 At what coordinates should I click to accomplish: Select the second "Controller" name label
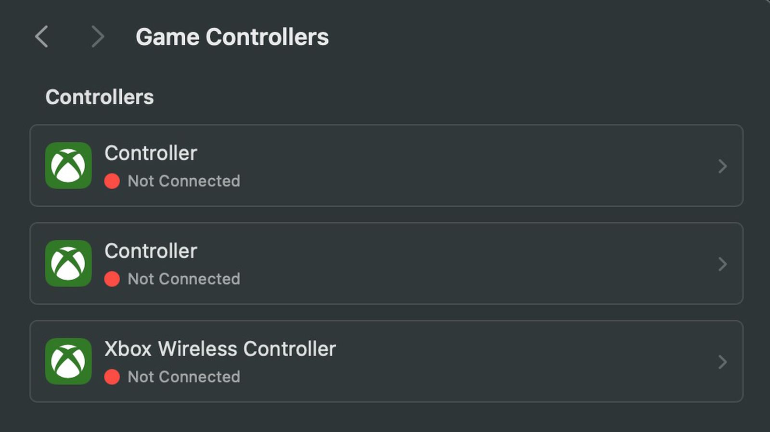pyautogui.click(x=151, y=251)
